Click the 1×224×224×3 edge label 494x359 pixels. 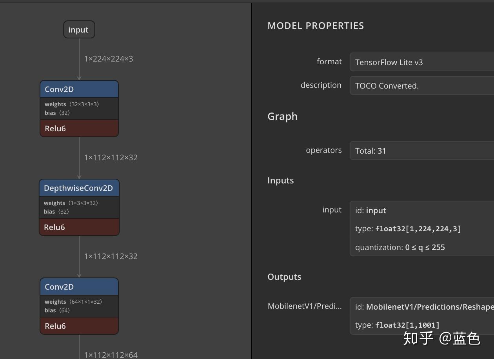[109, 59]
